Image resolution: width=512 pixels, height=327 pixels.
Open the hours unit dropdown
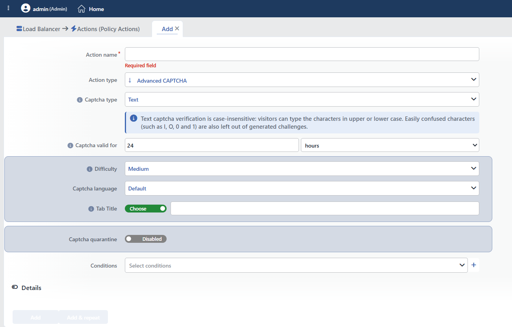390,145
